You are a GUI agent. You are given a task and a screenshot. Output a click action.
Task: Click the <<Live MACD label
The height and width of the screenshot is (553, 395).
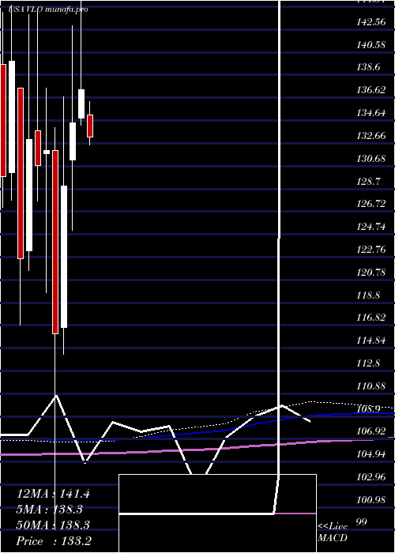click(x=333, y=532)
